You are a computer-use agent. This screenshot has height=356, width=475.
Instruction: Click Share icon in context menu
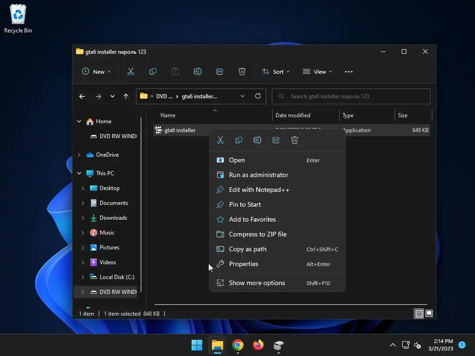pyautogui.click(x=276, y=140)
